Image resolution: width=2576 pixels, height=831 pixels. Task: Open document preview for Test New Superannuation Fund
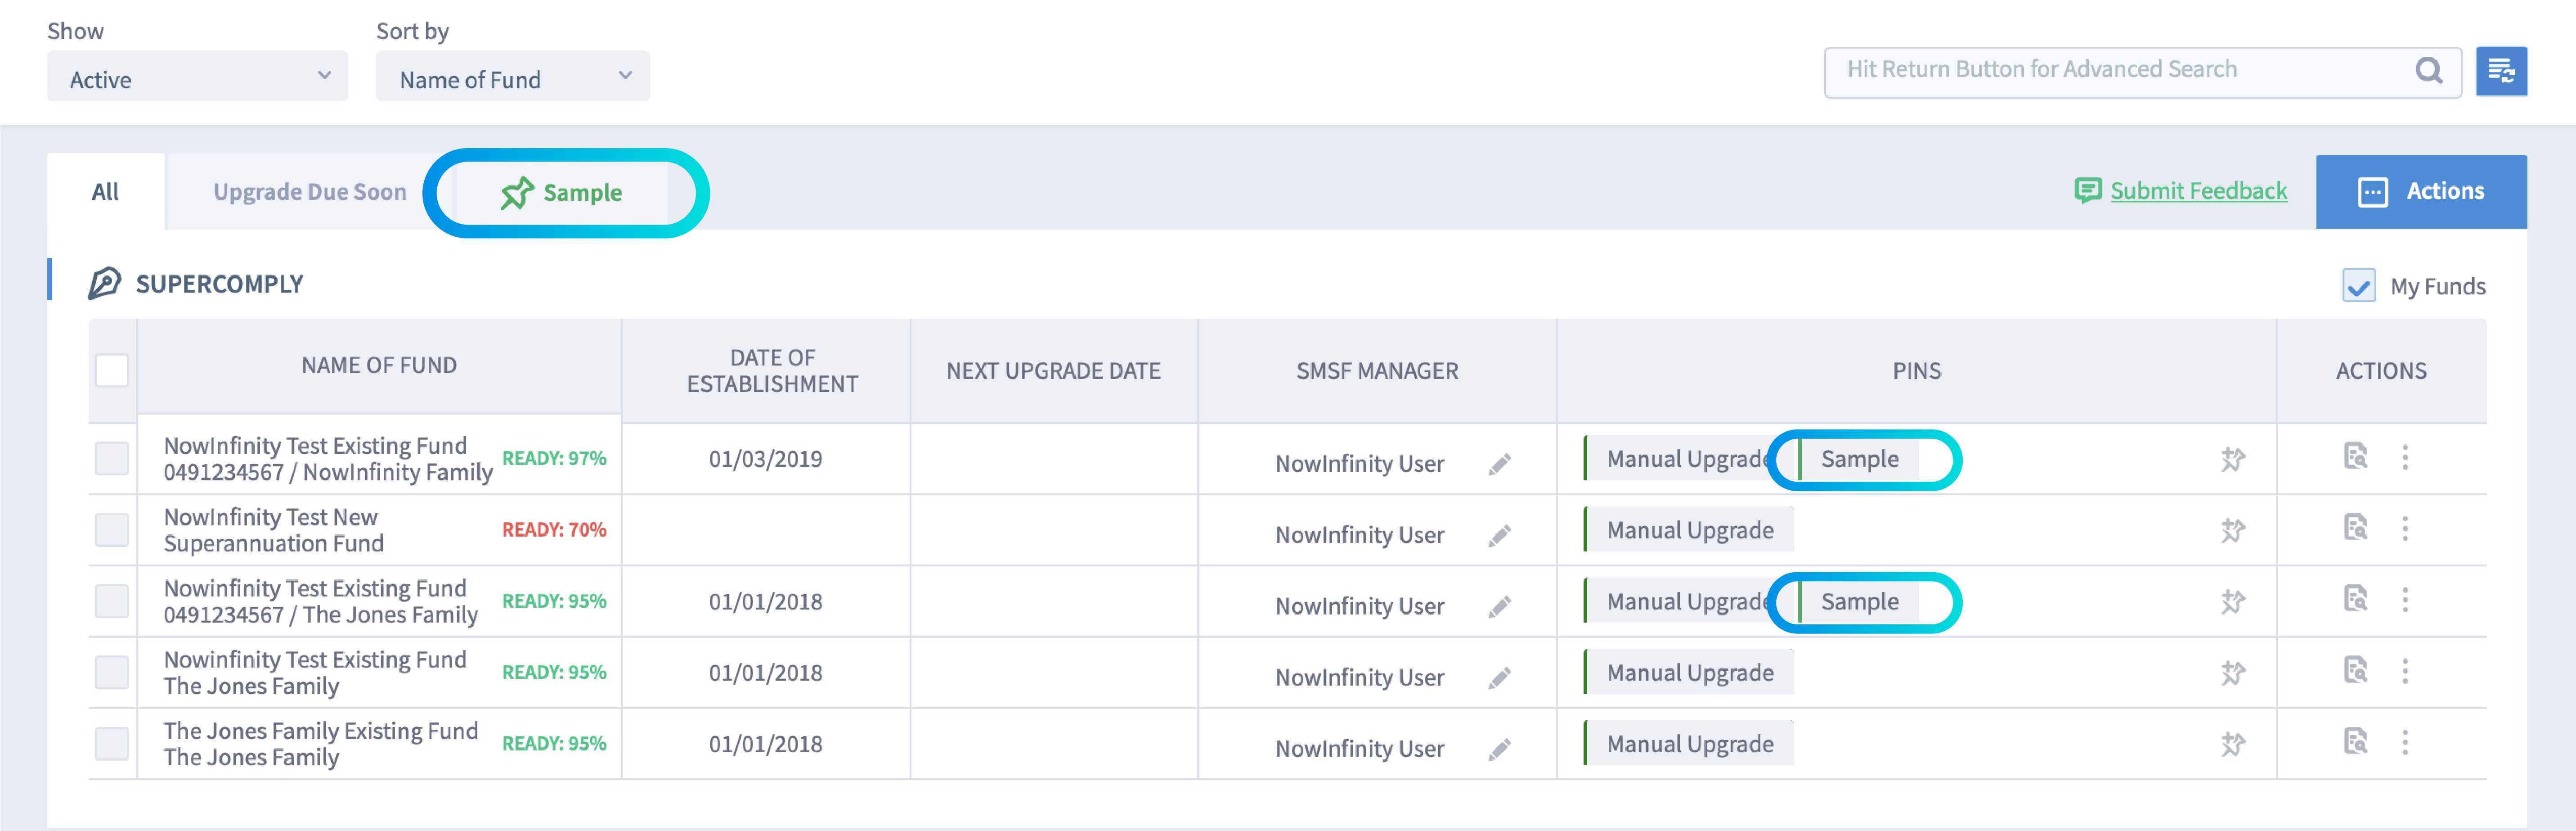tap(2355, 528)
